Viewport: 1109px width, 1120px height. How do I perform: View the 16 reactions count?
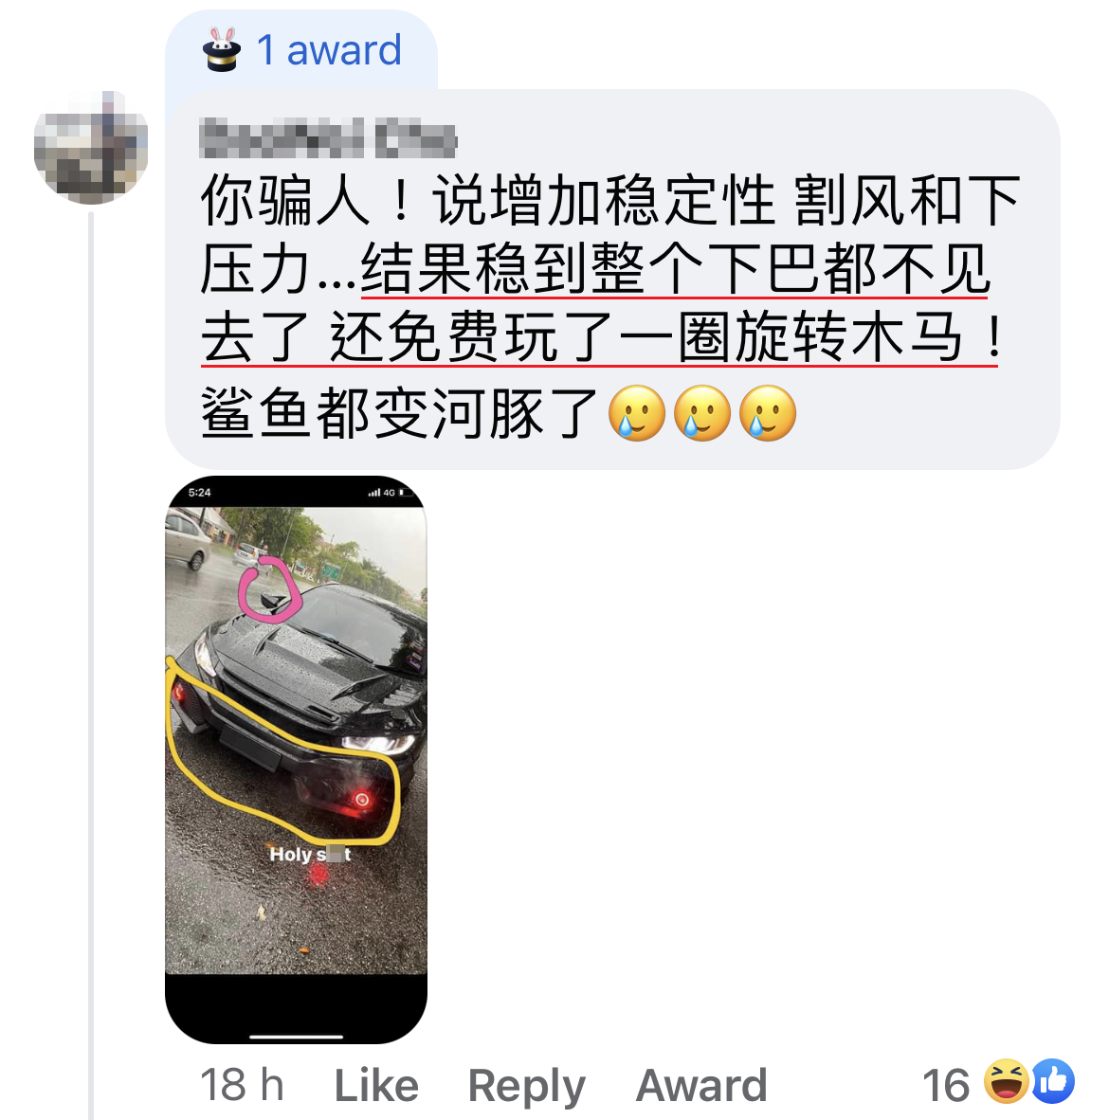[x=945, y=1085]
